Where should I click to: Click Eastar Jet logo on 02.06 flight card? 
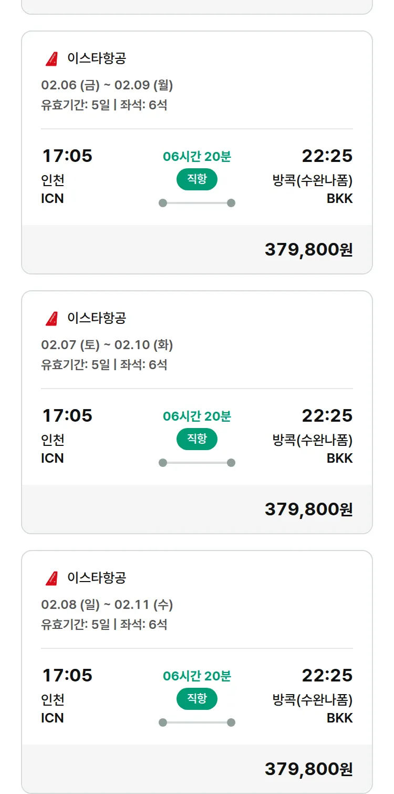point(51,59)
